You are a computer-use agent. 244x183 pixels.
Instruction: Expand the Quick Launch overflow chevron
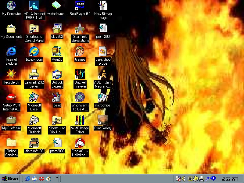[56, 177]
